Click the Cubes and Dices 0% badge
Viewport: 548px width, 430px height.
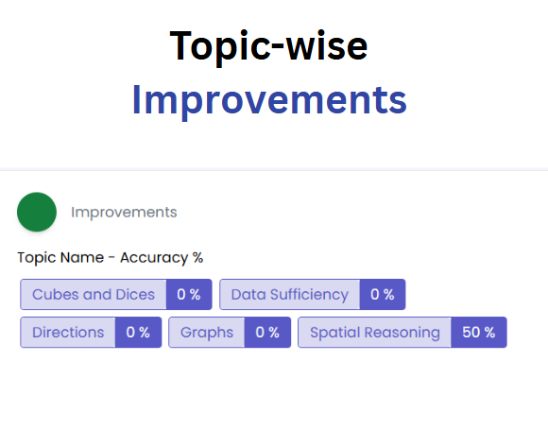pos(189,294)
